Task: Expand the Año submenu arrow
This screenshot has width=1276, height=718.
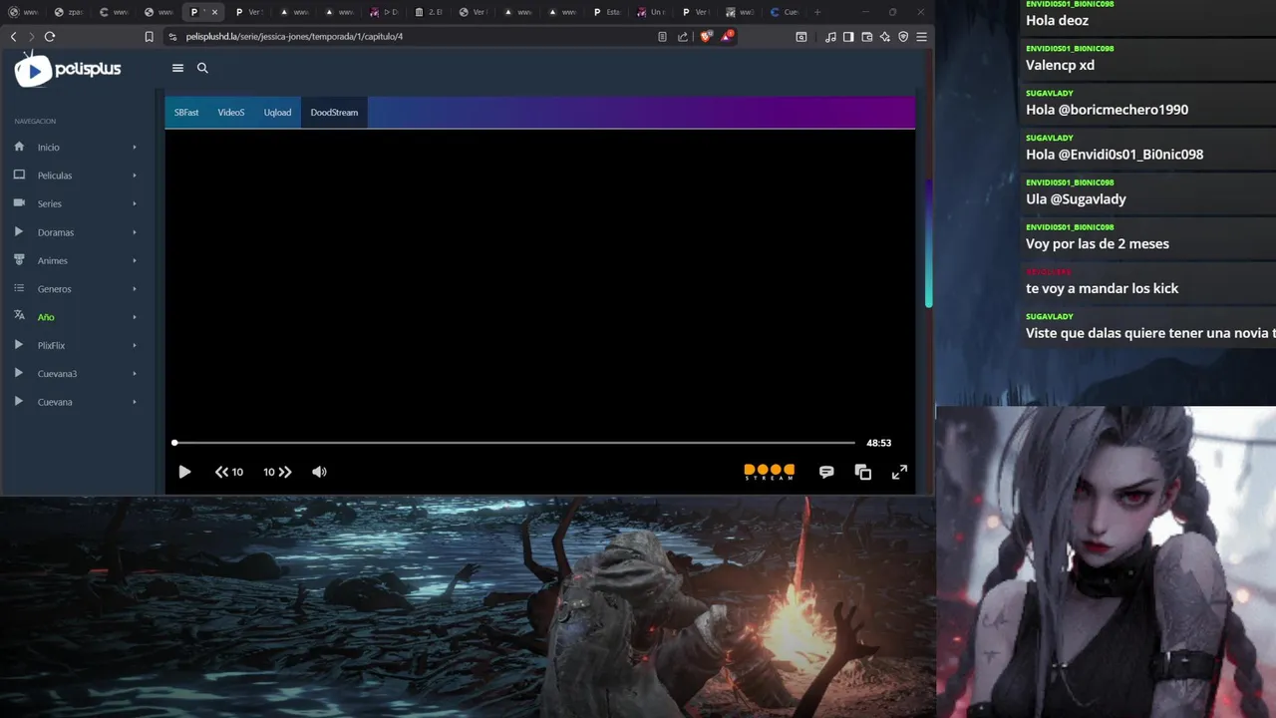Action: coord(135,317)
